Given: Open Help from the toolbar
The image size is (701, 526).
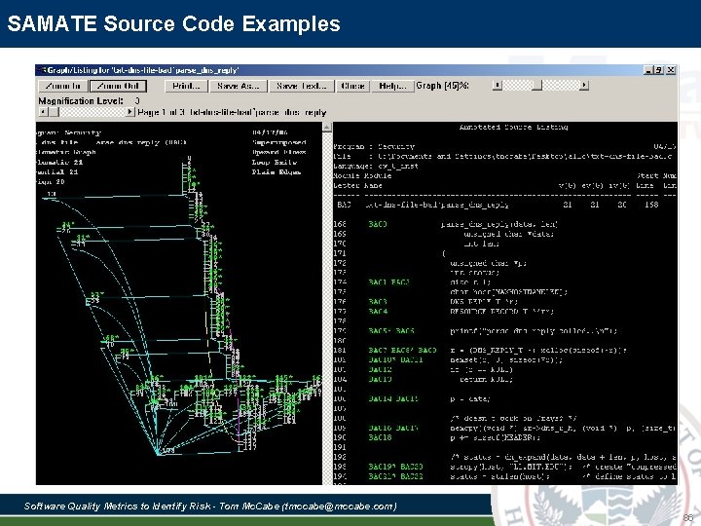Looking at the screenshot, I should tap(392, 86).
